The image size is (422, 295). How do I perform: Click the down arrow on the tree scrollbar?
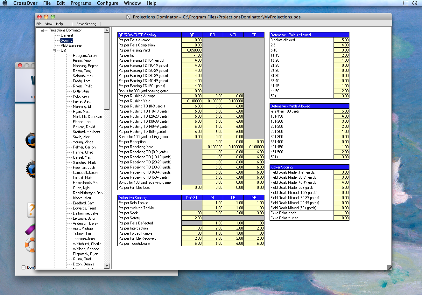[107, 266]
